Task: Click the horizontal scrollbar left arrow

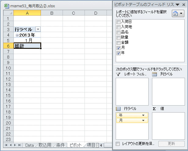Action: point(101,146)
